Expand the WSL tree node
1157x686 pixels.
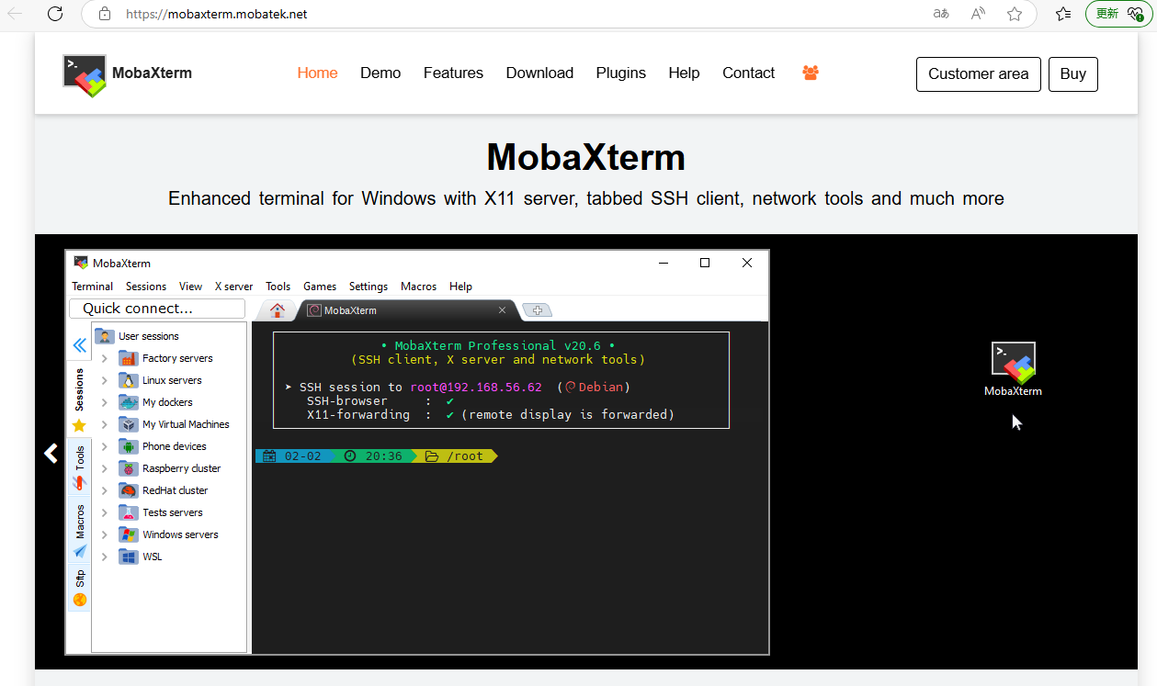coord(105,557)
